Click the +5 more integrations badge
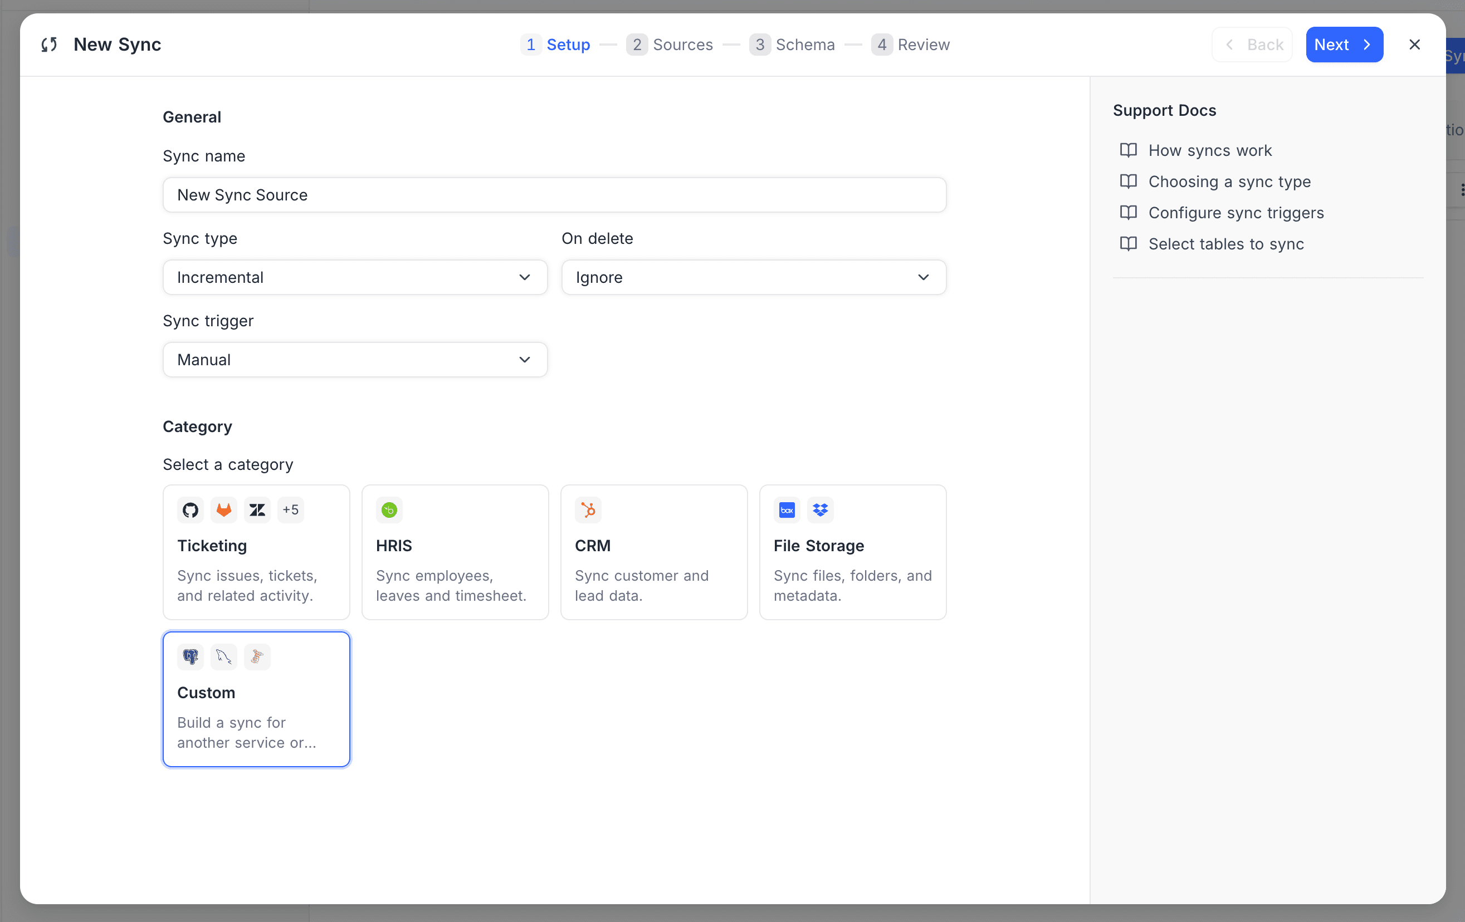 click(291, 509)
